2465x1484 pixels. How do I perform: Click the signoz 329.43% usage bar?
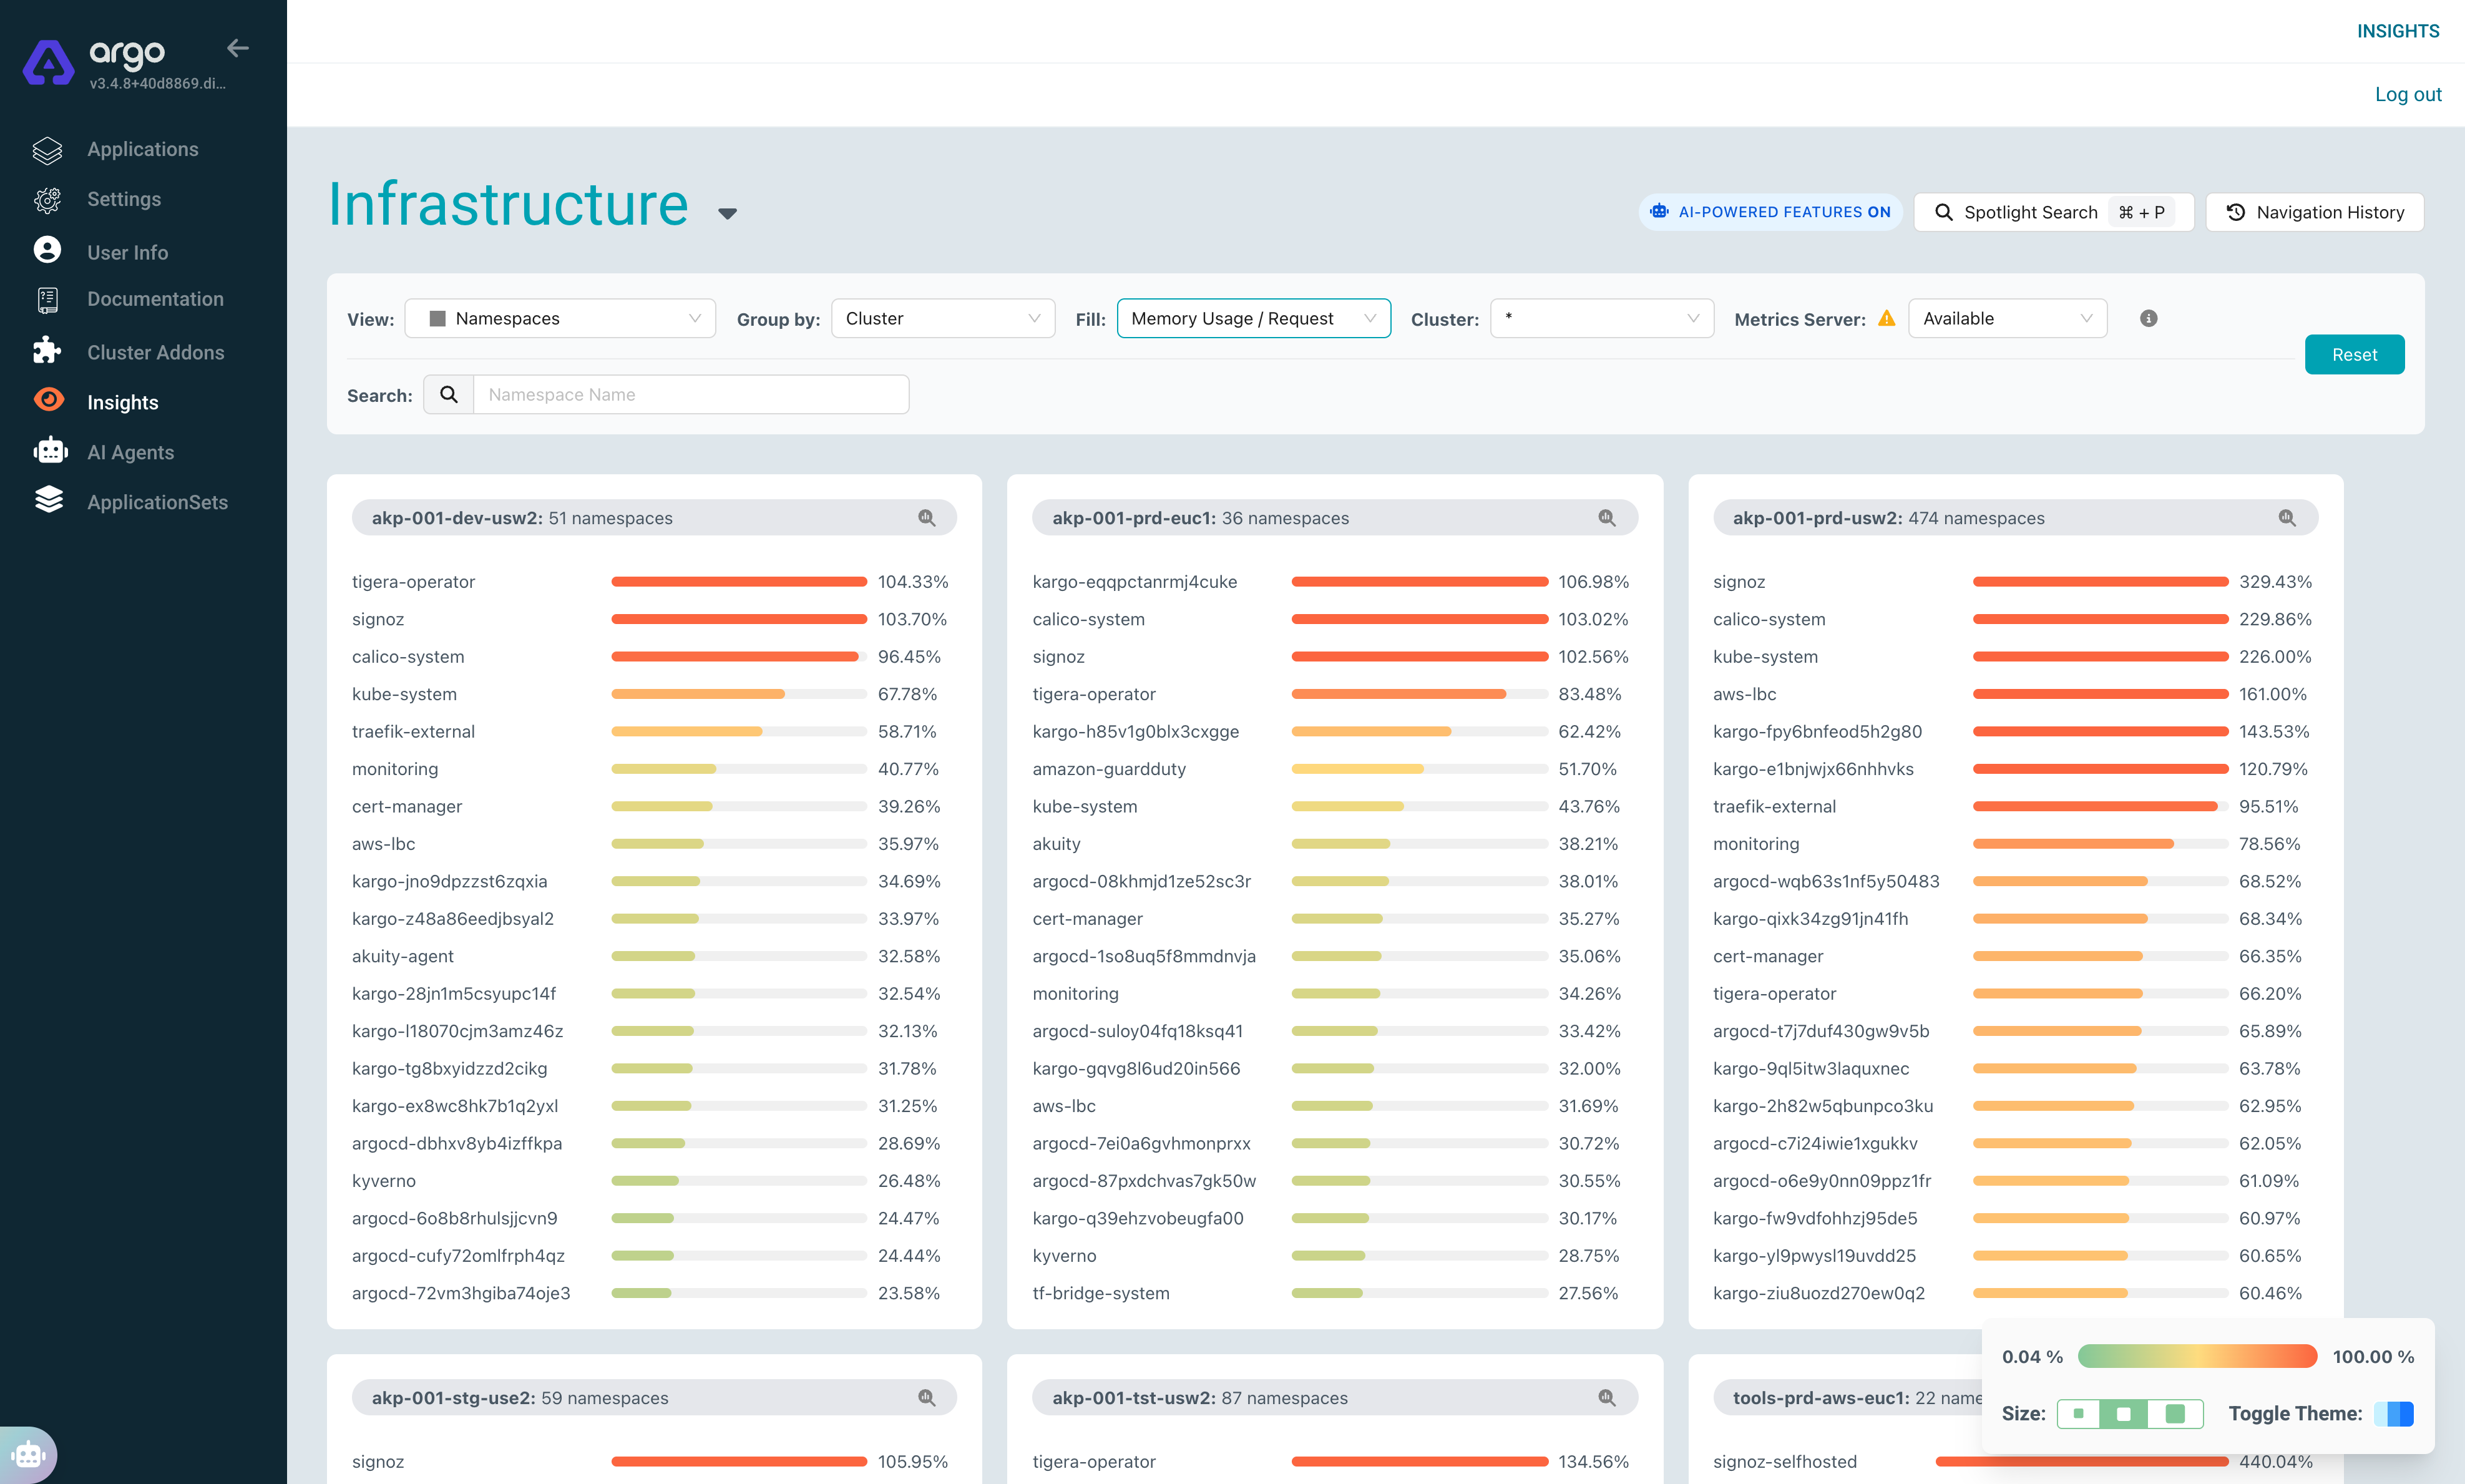[2100, 582]
